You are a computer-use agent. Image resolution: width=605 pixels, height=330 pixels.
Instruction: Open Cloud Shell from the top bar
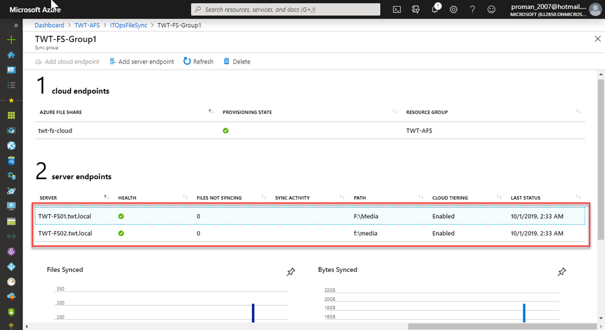pyautogui.click(x=397, y=10)
